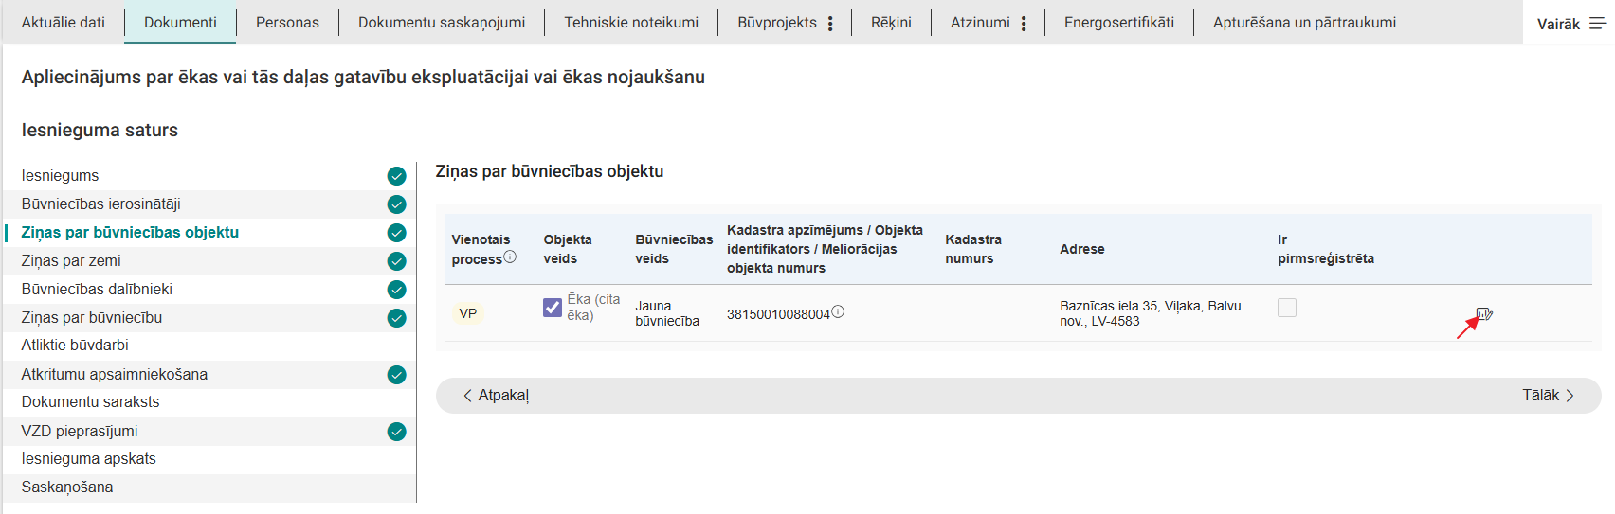
Task: Click the Būvniecības veids column header
Action: 674,249
